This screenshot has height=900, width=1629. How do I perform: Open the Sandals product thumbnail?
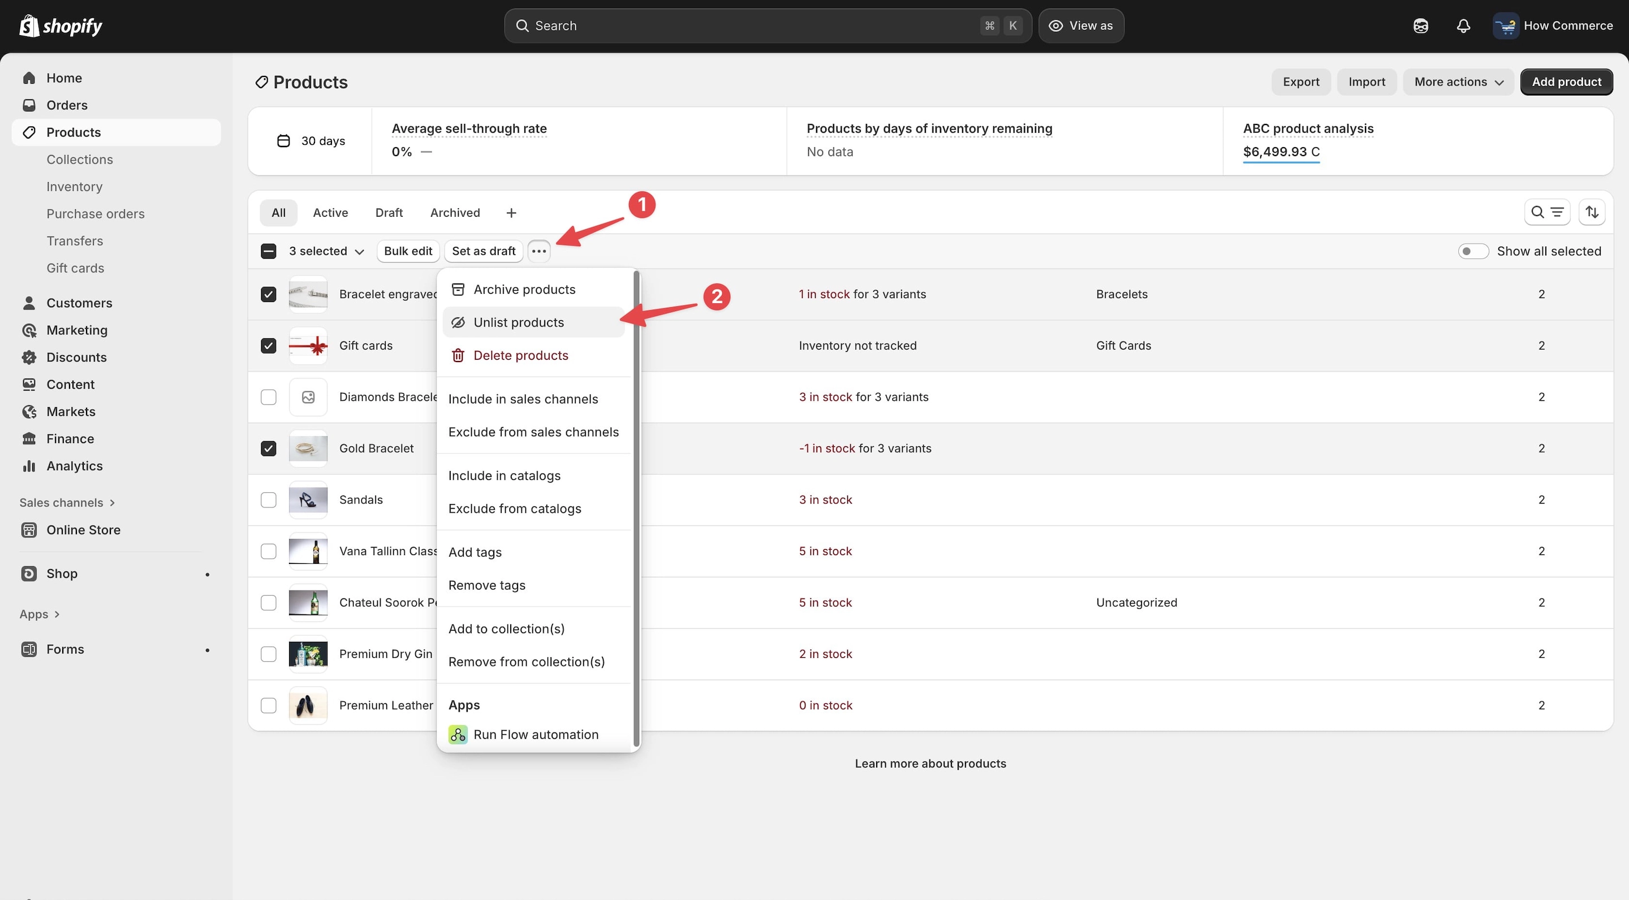308,499
